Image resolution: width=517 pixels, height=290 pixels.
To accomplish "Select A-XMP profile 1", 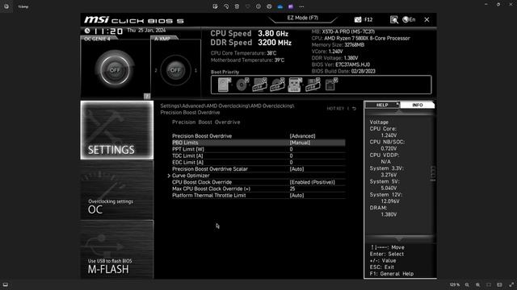I will coord(195,70).
